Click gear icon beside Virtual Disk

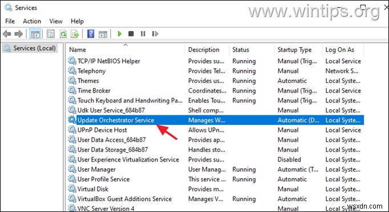[x=72, y=189]
